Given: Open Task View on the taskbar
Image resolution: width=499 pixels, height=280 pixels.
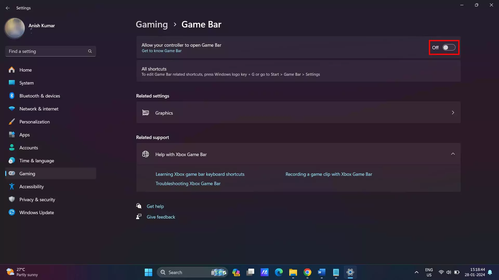Looking at the screenshot, I should coord(250,272).
